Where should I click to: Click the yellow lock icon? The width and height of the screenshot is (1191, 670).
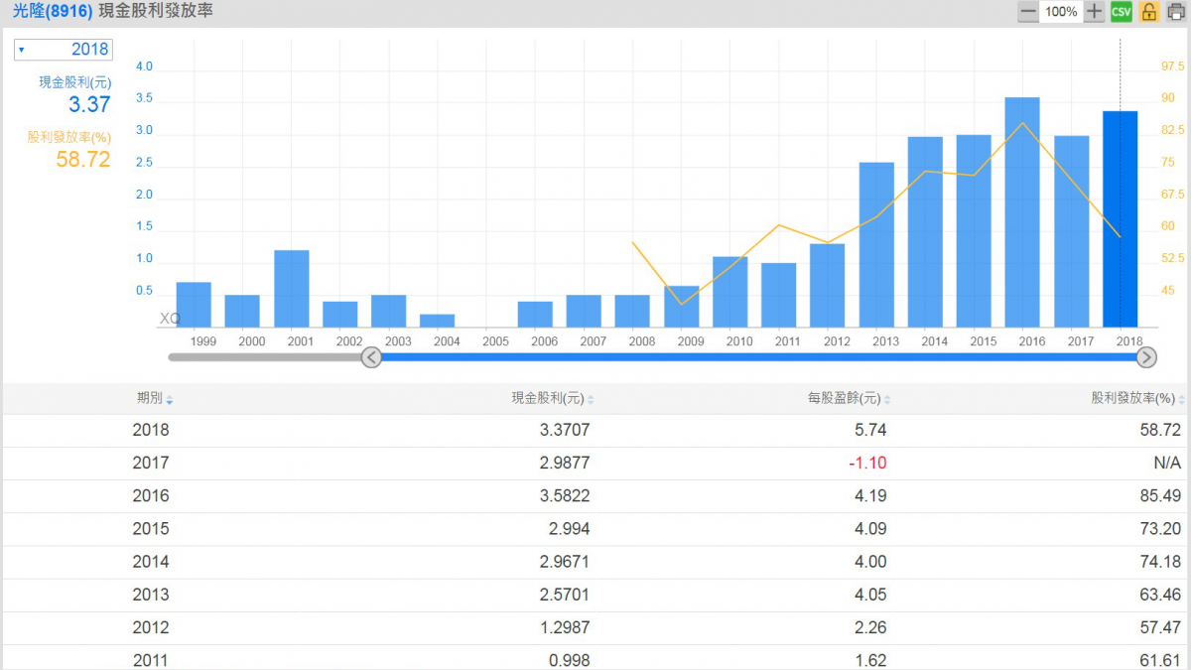pos(1149,12)
